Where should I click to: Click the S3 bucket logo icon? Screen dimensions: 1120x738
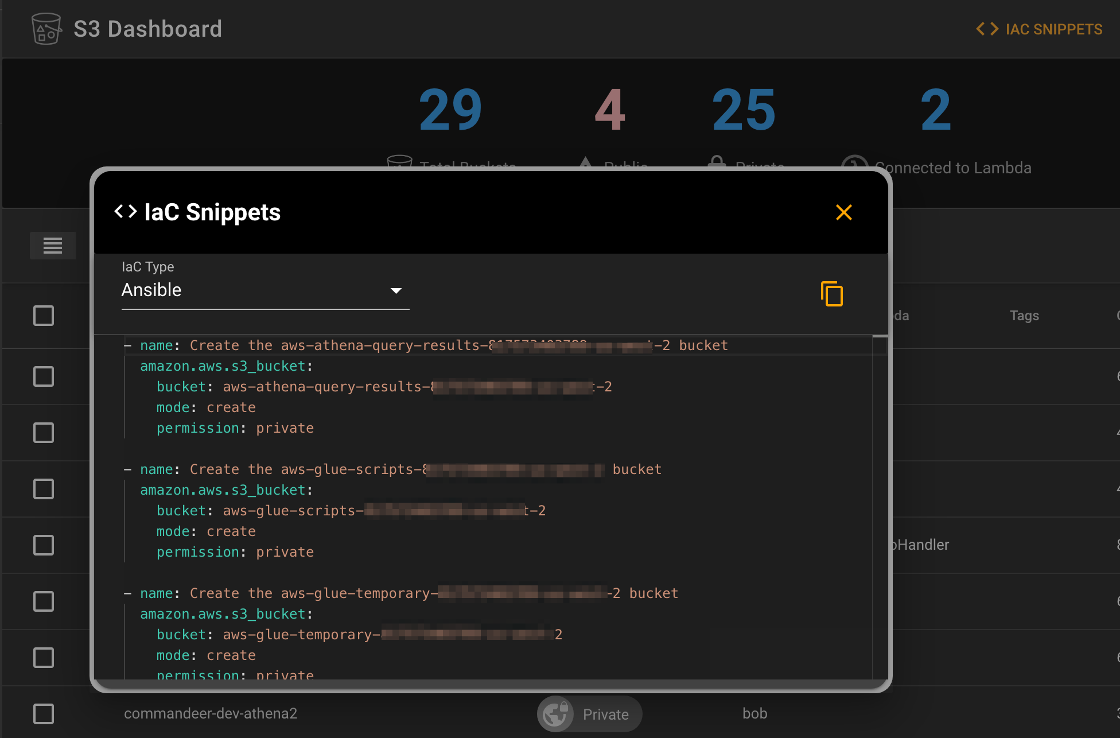(46, 29)
